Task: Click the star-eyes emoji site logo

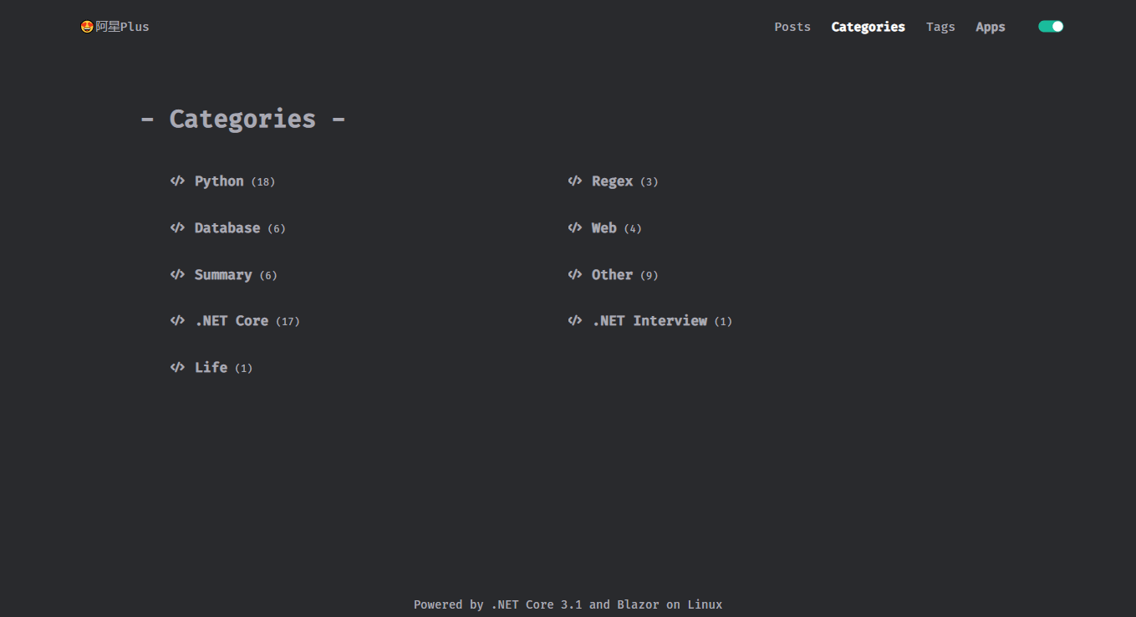Action: pos(87,27)
